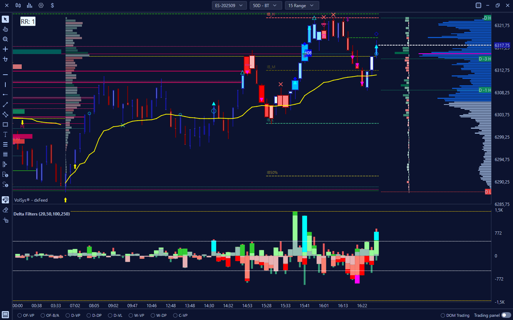Expand the 50D - BT period dropdown
The height and width of the screenshot is (320, 513).
(x=265, y=5)
